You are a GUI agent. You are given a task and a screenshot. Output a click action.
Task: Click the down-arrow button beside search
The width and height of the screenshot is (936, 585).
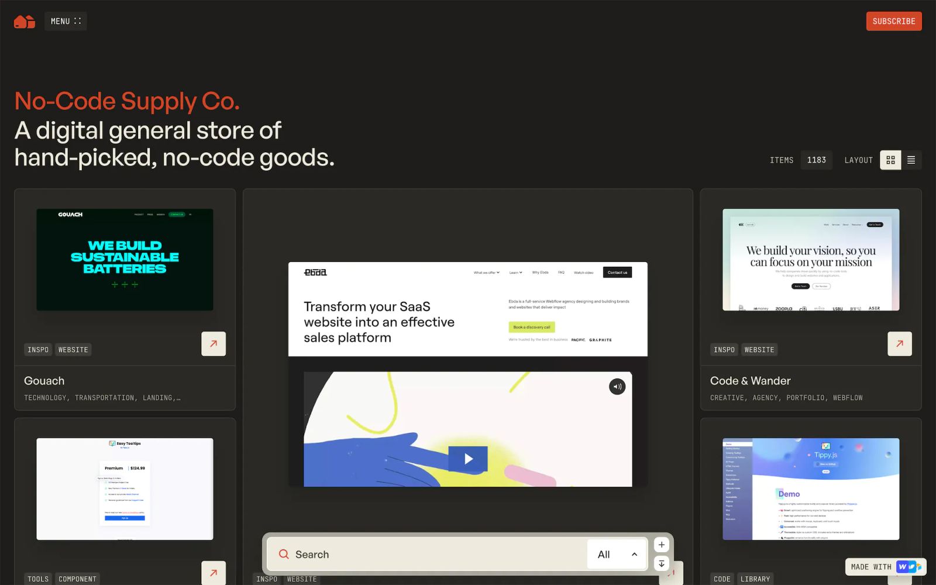click(x=662, y=563)
